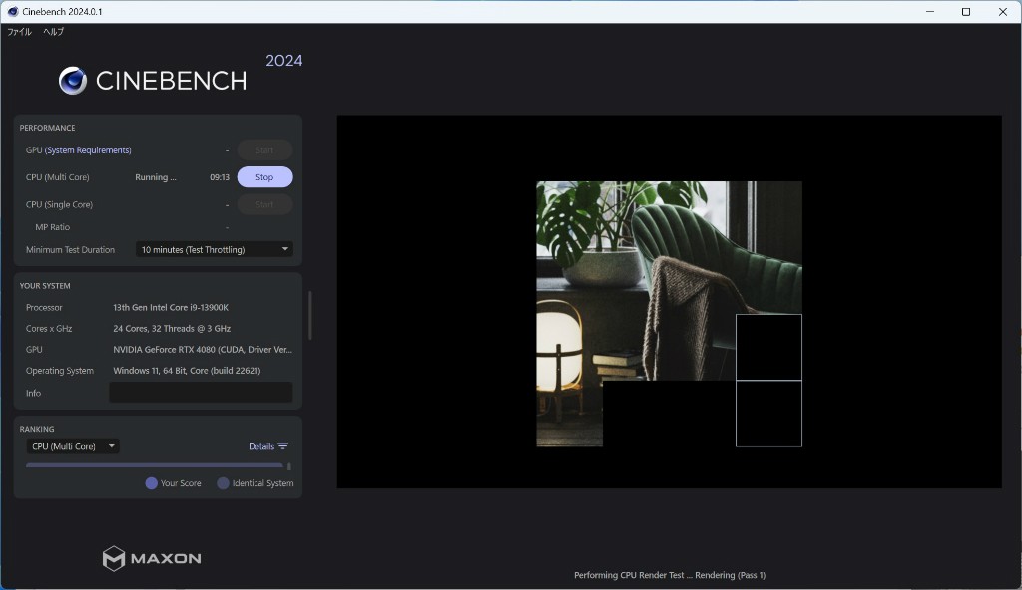The width and height of the screenshot is (1022, 590).
Task: Click the Details filter lines icon
Action: click(x=283, y=446)
